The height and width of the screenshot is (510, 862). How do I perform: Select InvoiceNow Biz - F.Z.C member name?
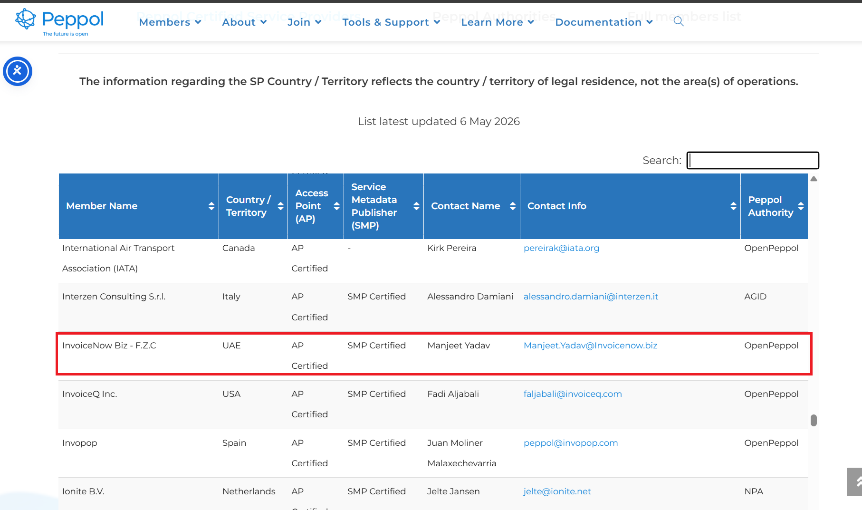pos(109,346)
